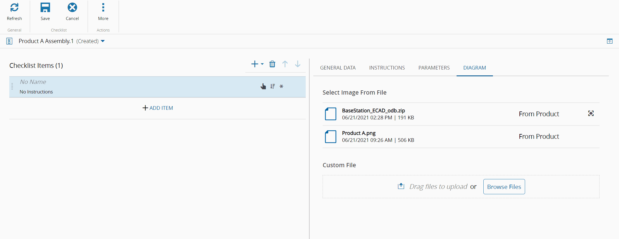Select the Product A.png file
The image size is (619, 239).
click(x=359, y=133)
